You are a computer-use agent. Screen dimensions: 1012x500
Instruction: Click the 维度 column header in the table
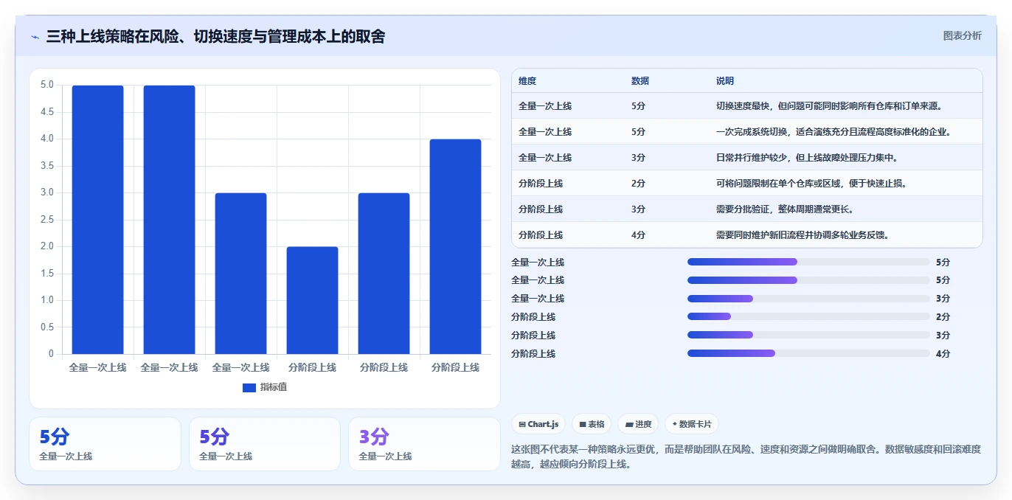527,81
